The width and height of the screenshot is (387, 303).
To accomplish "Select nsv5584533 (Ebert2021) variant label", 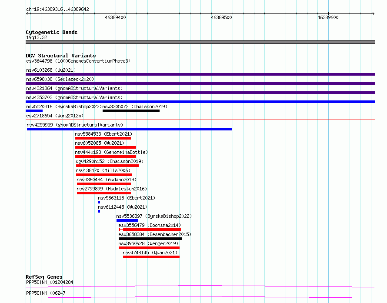I will coord(103,134).
